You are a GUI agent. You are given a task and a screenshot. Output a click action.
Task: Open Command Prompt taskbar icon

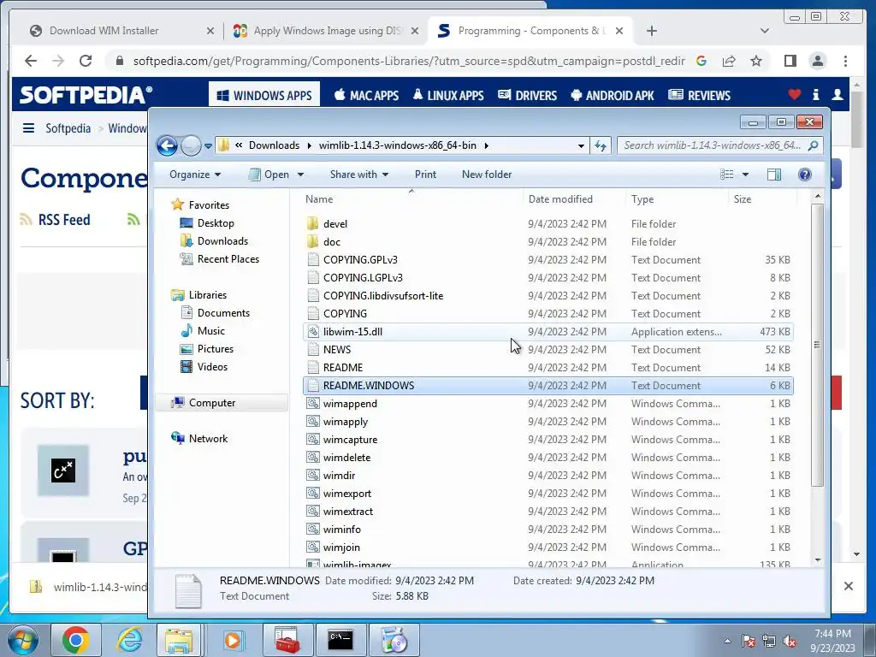click(x=340, y=640)
